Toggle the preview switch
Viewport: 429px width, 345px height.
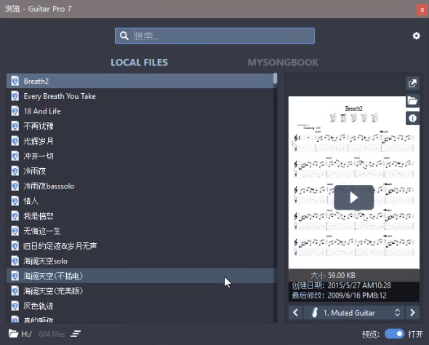point(394,334)
